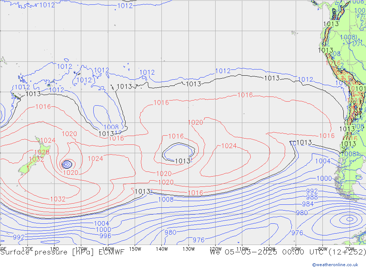
Task: Click the 1013 label inside the mid-ocean oval contour
Action: click(x=183, y=161)
